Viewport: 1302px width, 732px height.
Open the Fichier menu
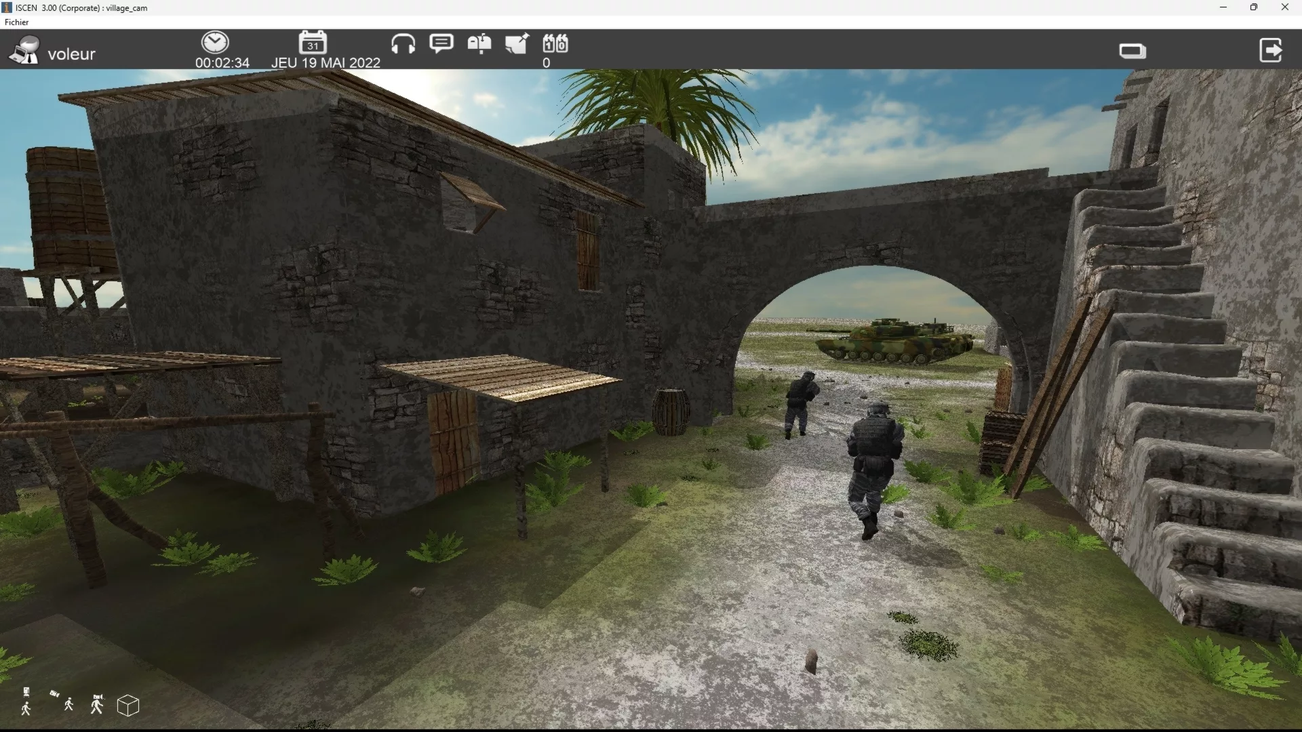pyautogui.click(x=16, y=22)
